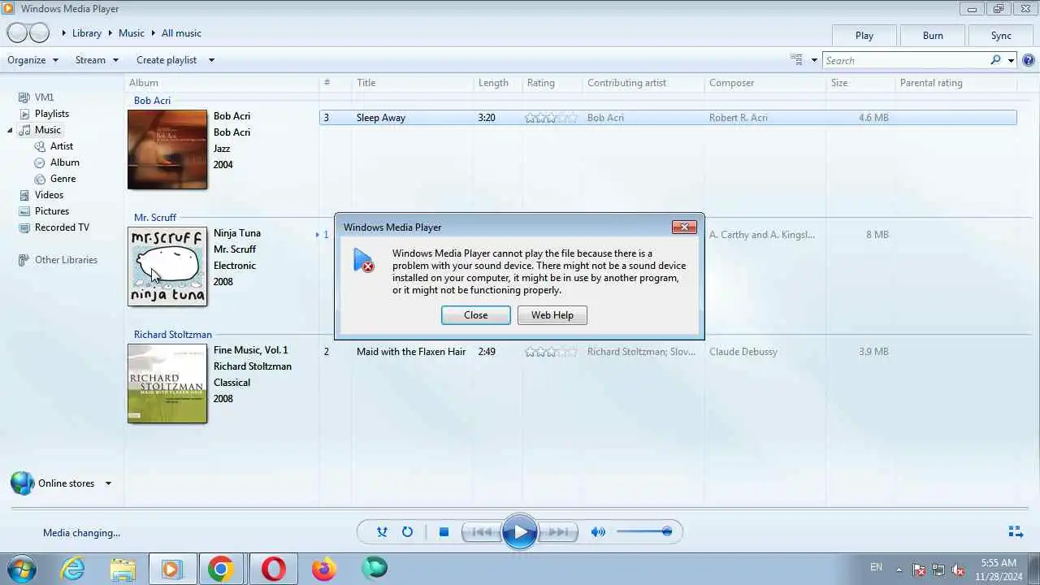Click the All music breadcrumb
1040x585 pixels.
[181, 33]
